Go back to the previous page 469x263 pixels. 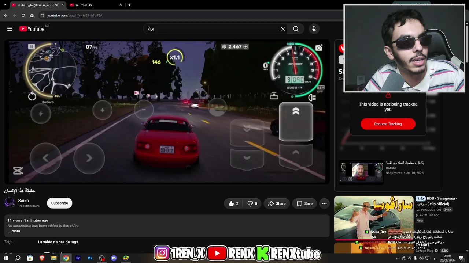click(5, 15)
